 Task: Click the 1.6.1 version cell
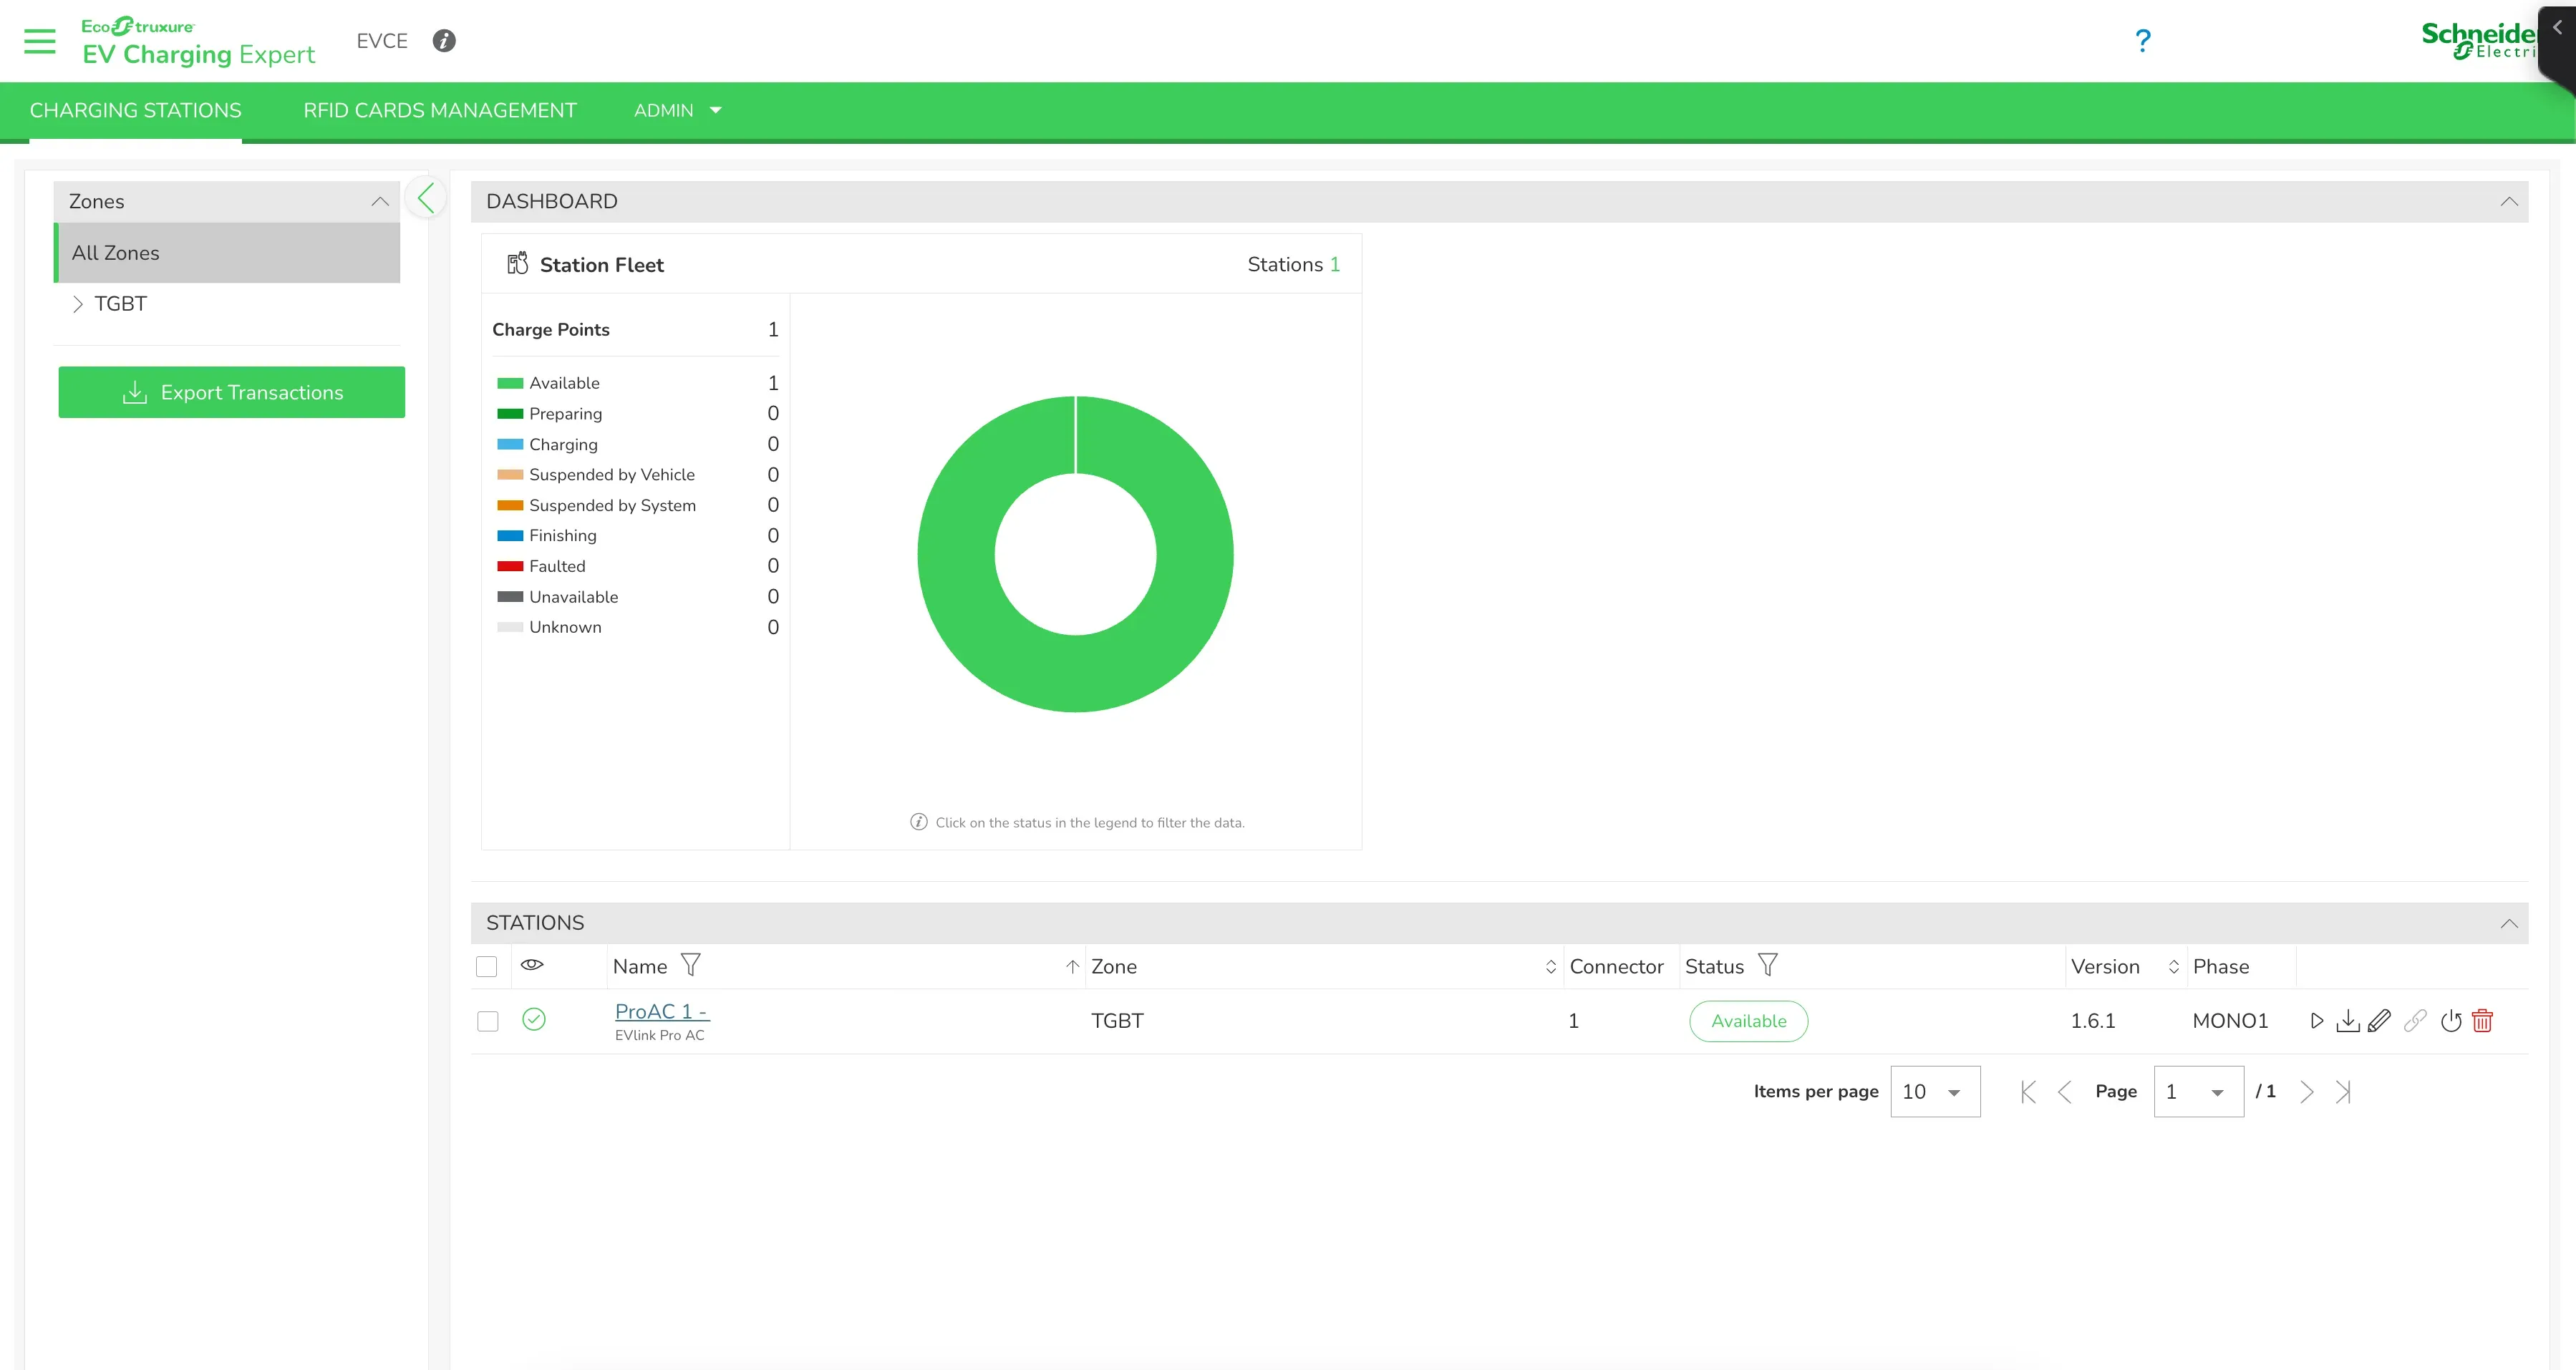[x=2093, y=1021]
